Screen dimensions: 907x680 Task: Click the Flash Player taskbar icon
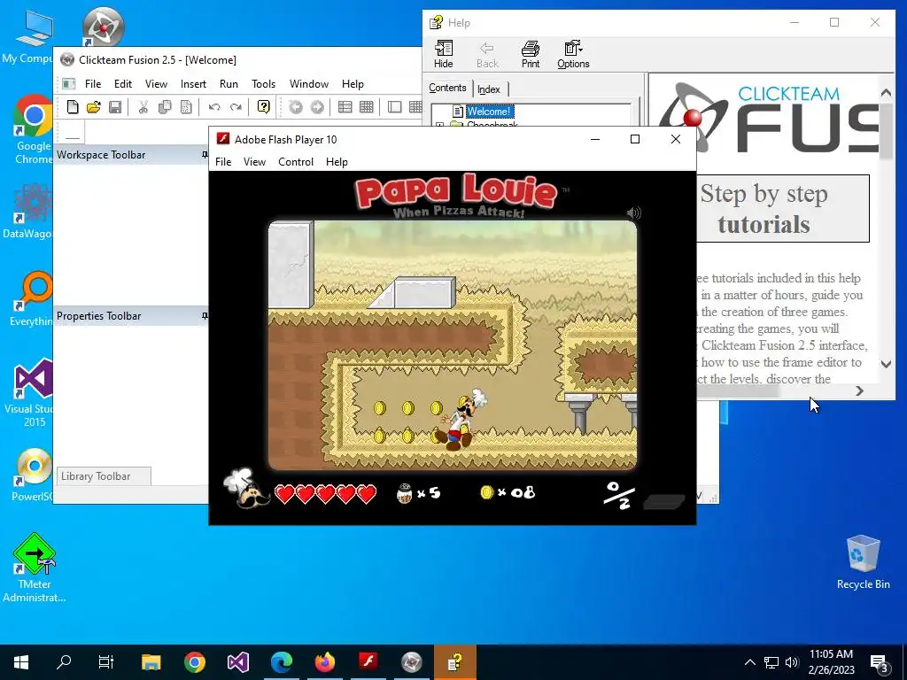pyautogui.click(x=368, y=661)
